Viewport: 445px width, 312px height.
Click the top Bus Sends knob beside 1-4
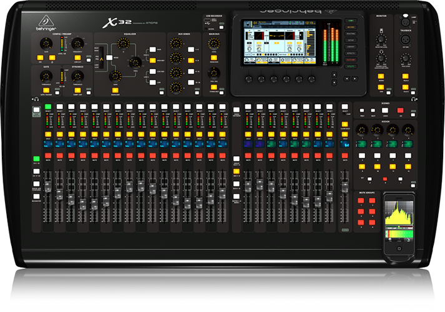[x=176, y=44]
